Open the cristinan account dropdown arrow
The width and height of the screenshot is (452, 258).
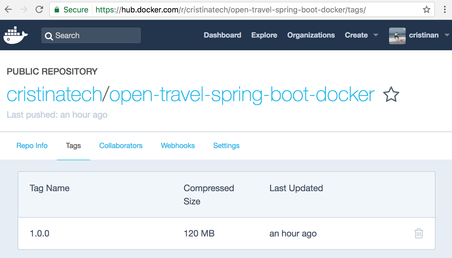coord(447,35)
